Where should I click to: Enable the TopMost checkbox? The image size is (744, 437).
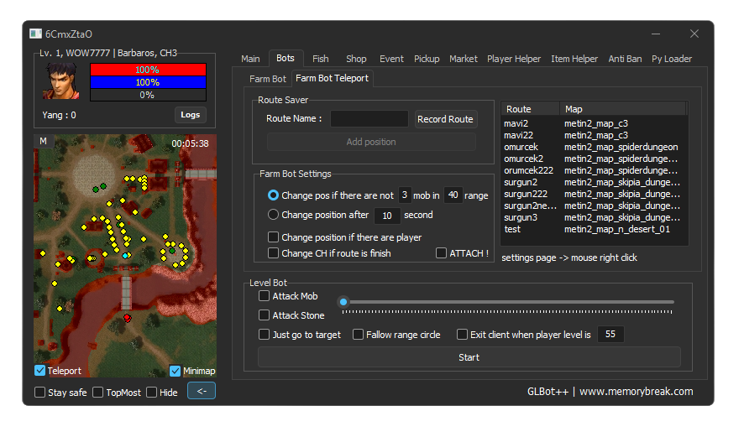(x=97, y=393)
